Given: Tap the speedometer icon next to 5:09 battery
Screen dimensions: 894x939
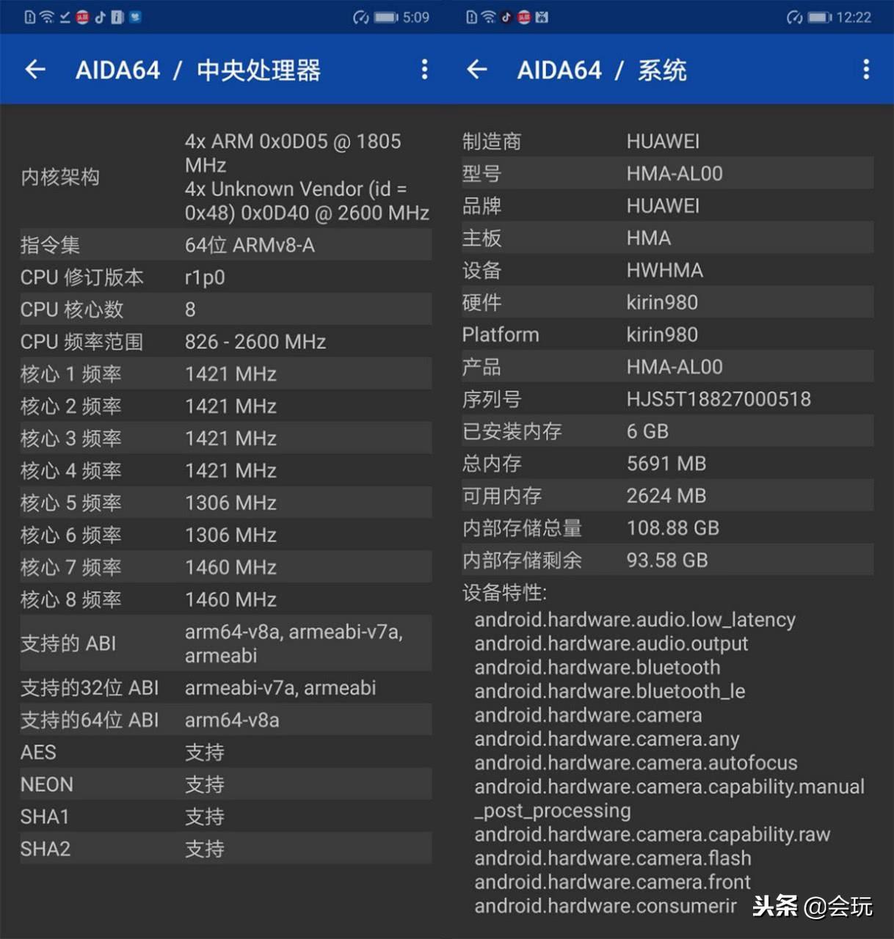Looking at the screenshot, I should tap(361, 18).
